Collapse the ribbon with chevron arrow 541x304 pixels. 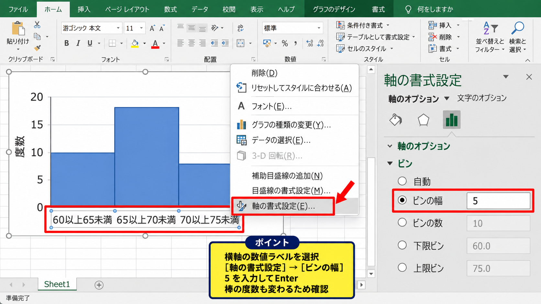tap(528, 60)
